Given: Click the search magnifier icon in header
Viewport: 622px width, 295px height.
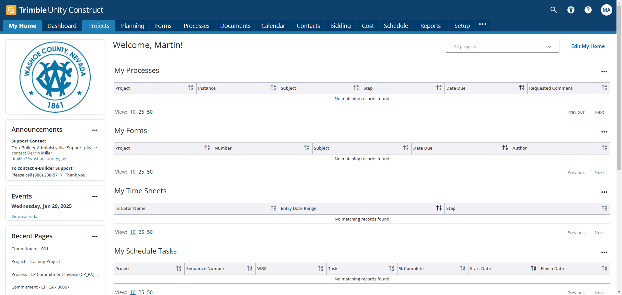Looking at the screenshot, I should tap(553, 10).
